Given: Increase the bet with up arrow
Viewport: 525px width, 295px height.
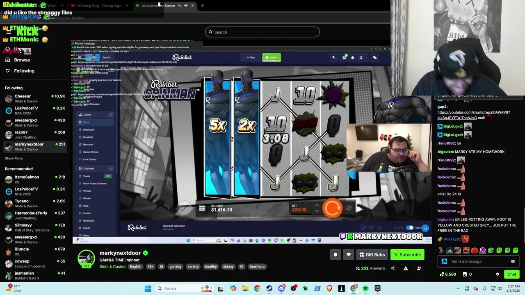Looking at the screenshot, I should pos(317,206).
